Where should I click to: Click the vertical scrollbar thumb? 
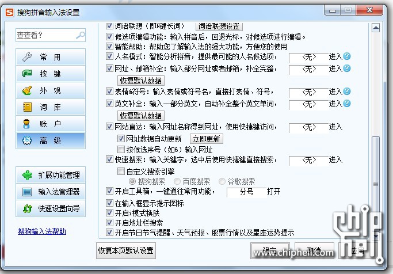tap(376, 184)
